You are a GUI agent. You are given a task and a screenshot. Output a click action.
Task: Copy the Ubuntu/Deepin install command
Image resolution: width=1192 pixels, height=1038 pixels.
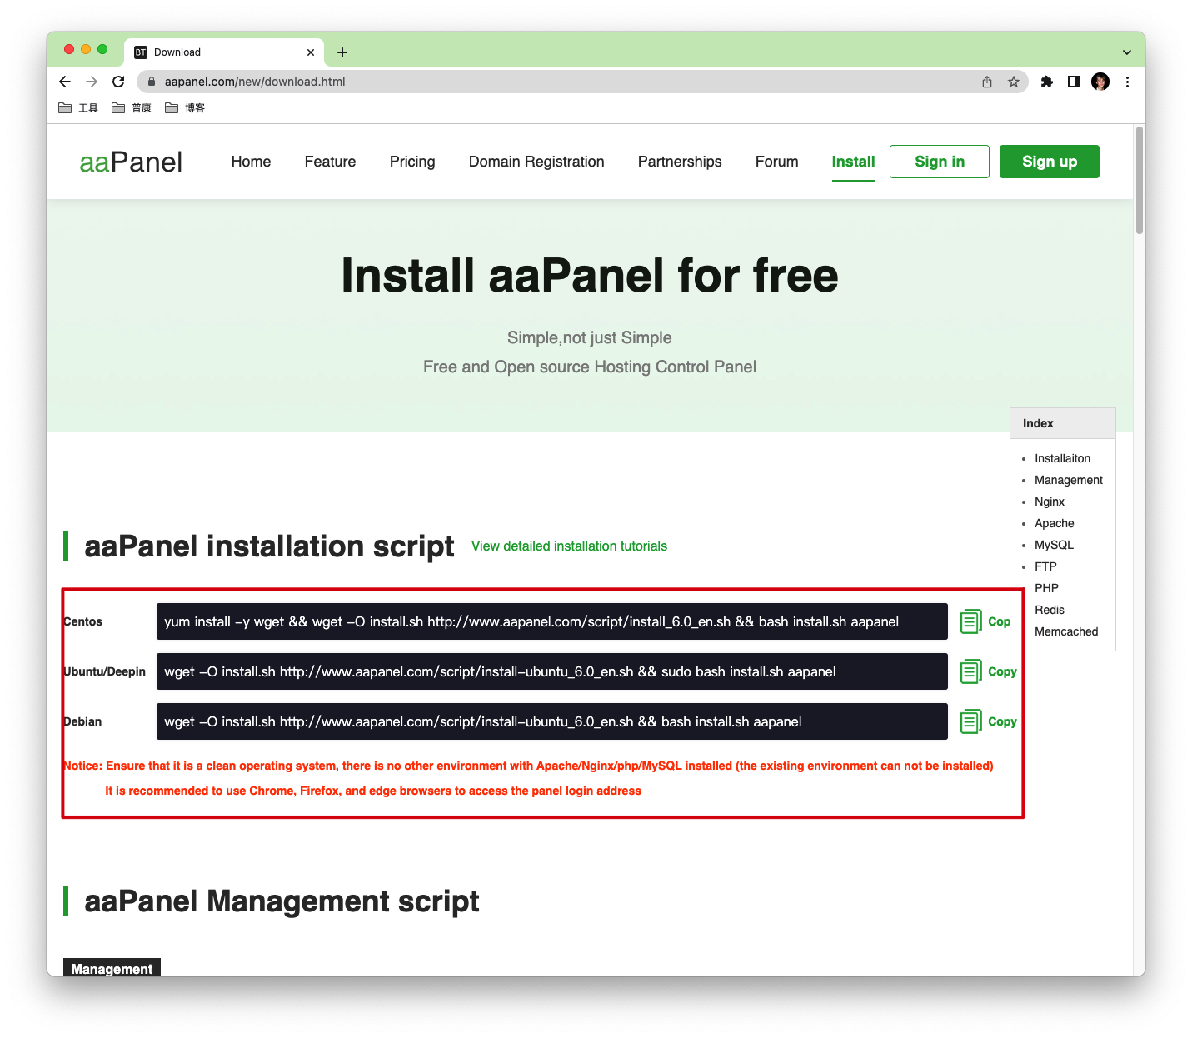(x=989, y=671)
